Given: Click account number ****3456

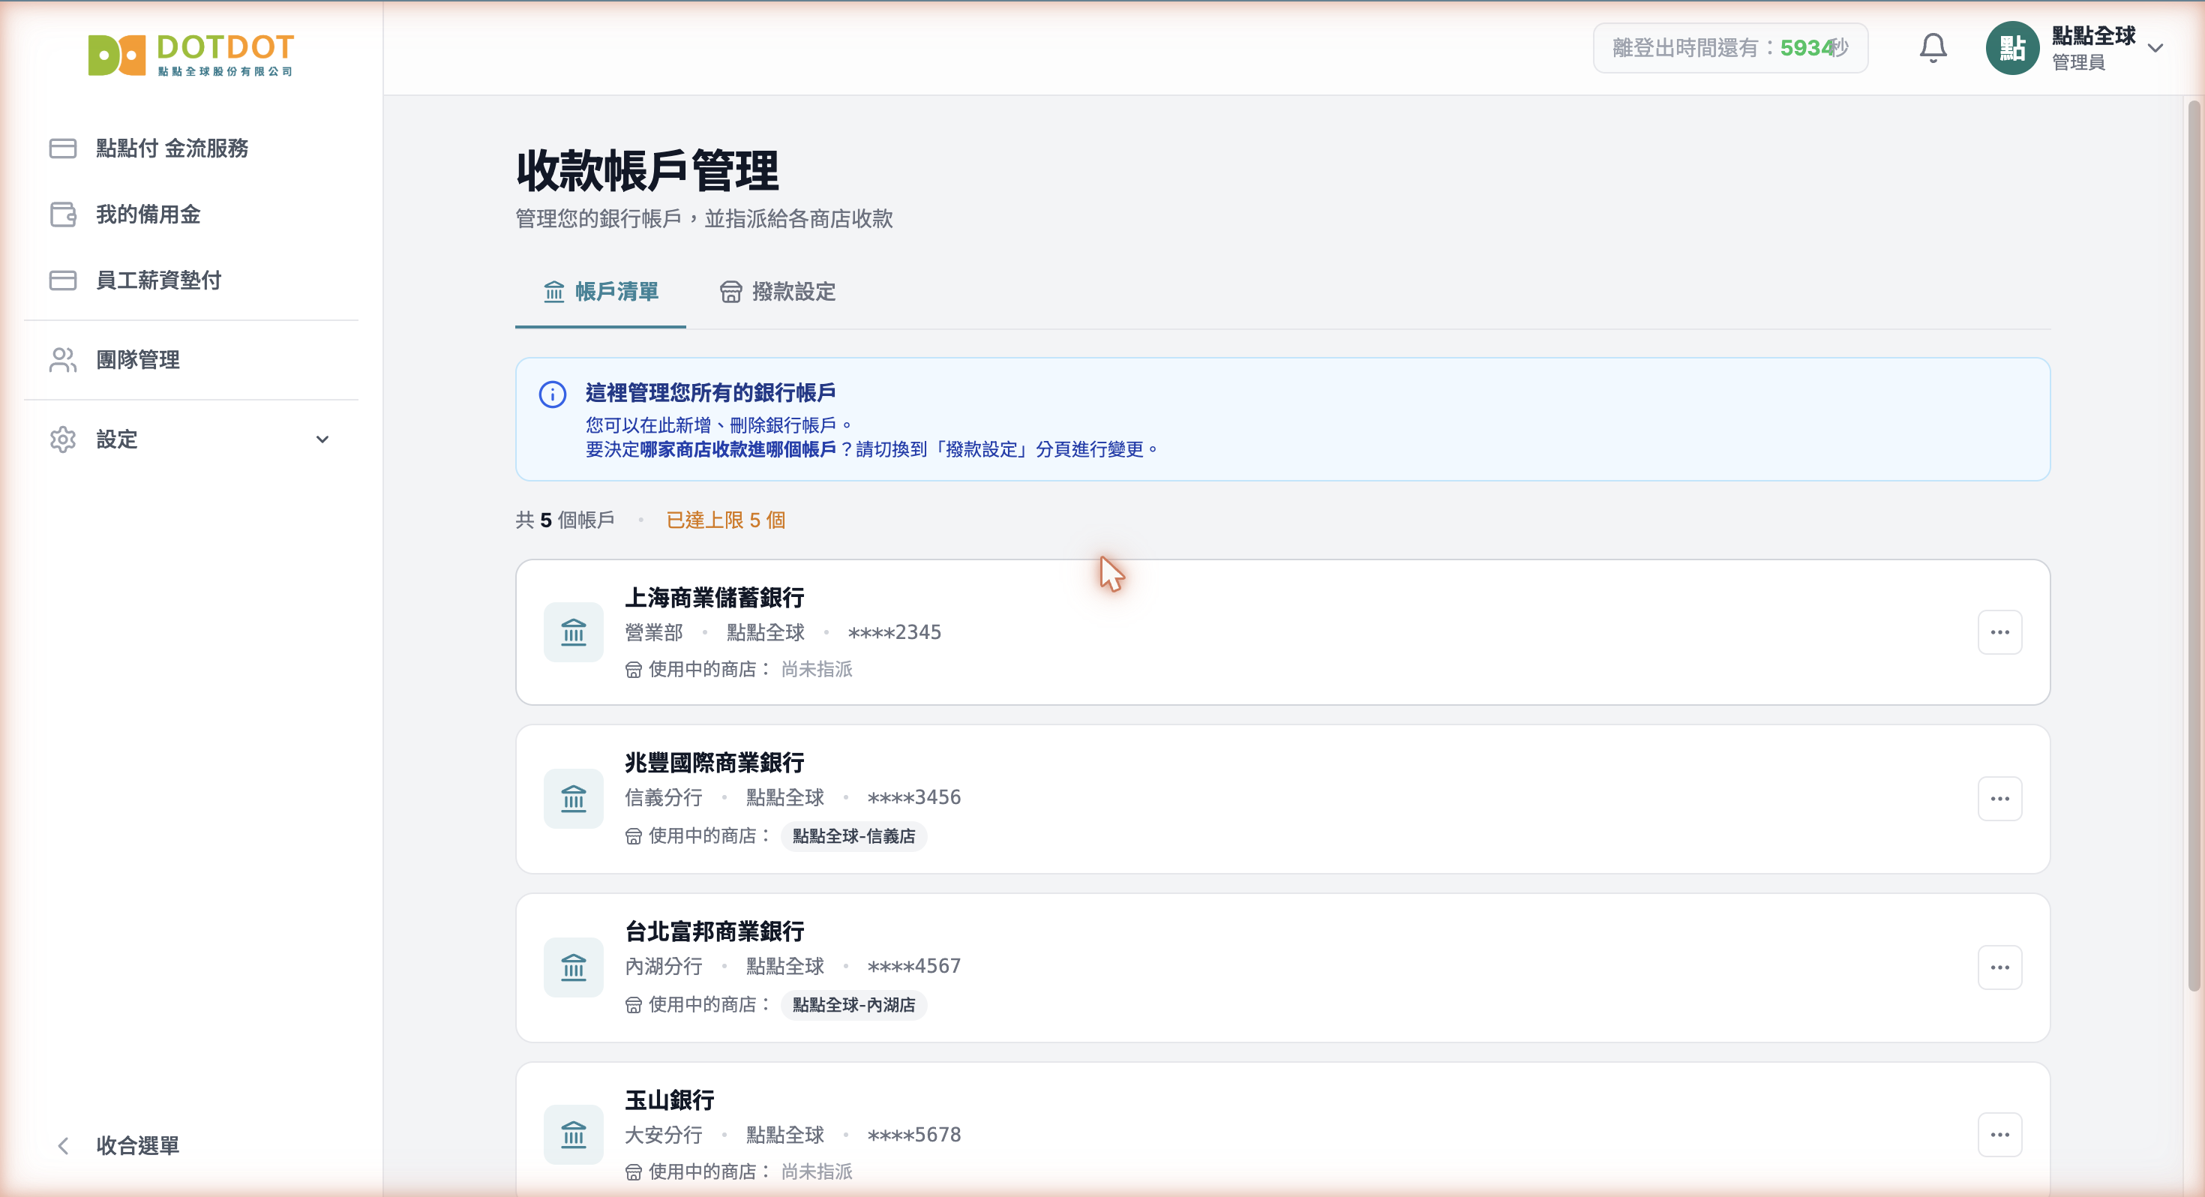Looking at the screenshot, I should pos(914,797).
